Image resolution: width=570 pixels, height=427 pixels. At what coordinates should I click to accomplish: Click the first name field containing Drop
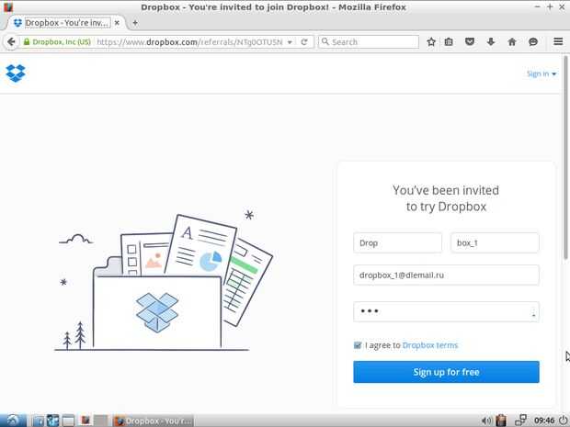[398, 242]
